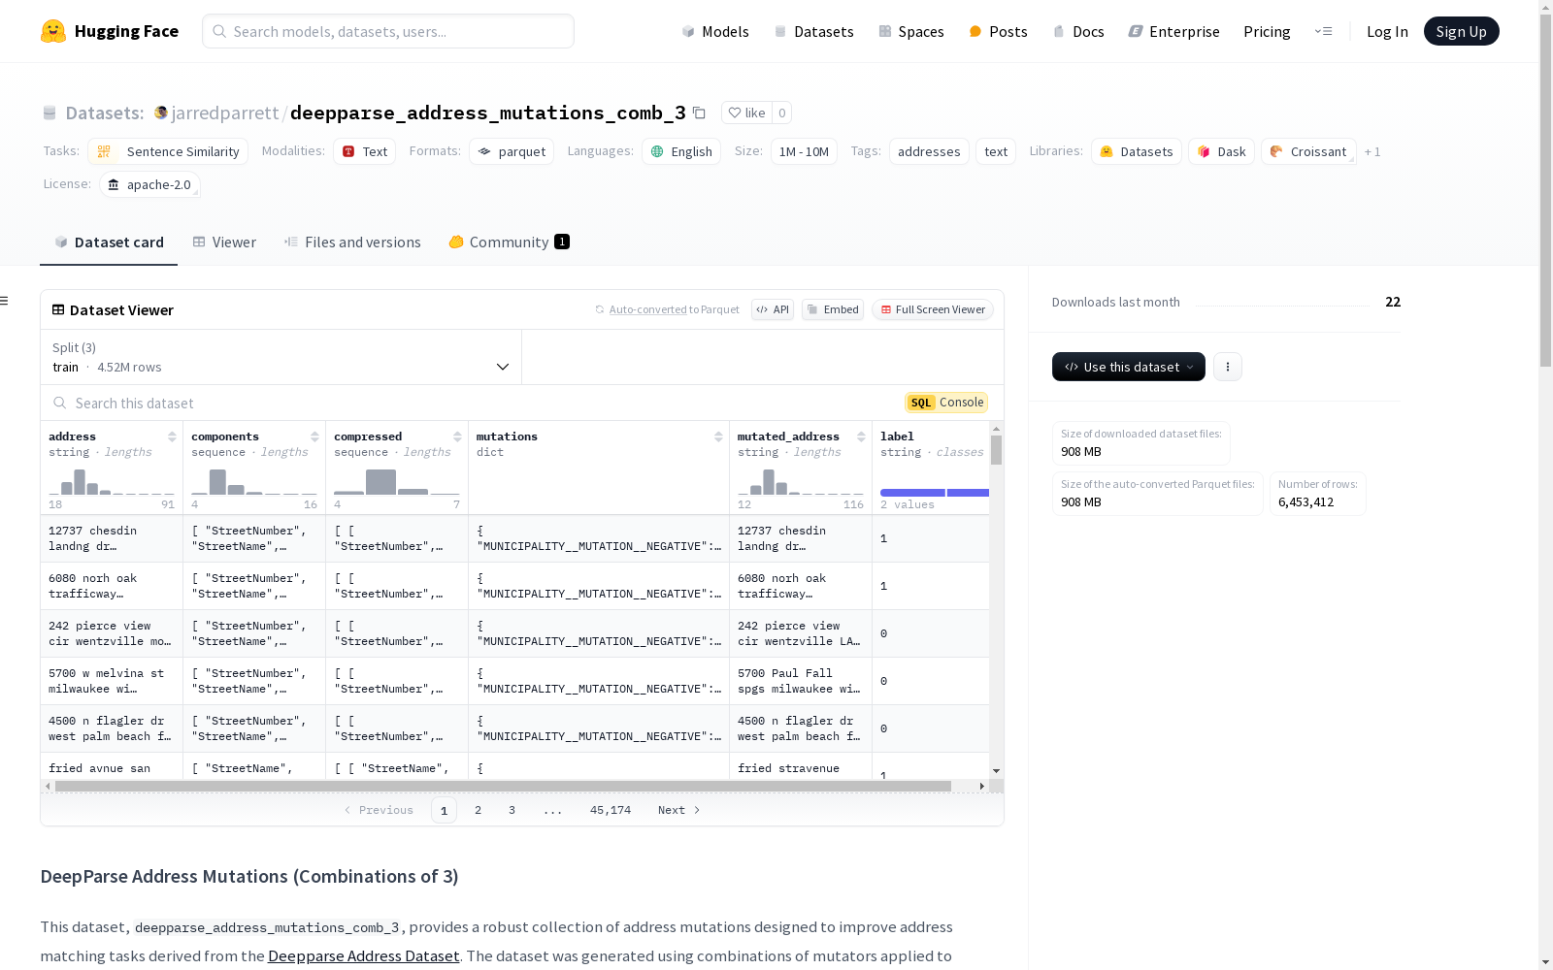This screenshot has height=970, width=1553.
Task: Click the Datasets library tag
Action: pos(1137,151)
